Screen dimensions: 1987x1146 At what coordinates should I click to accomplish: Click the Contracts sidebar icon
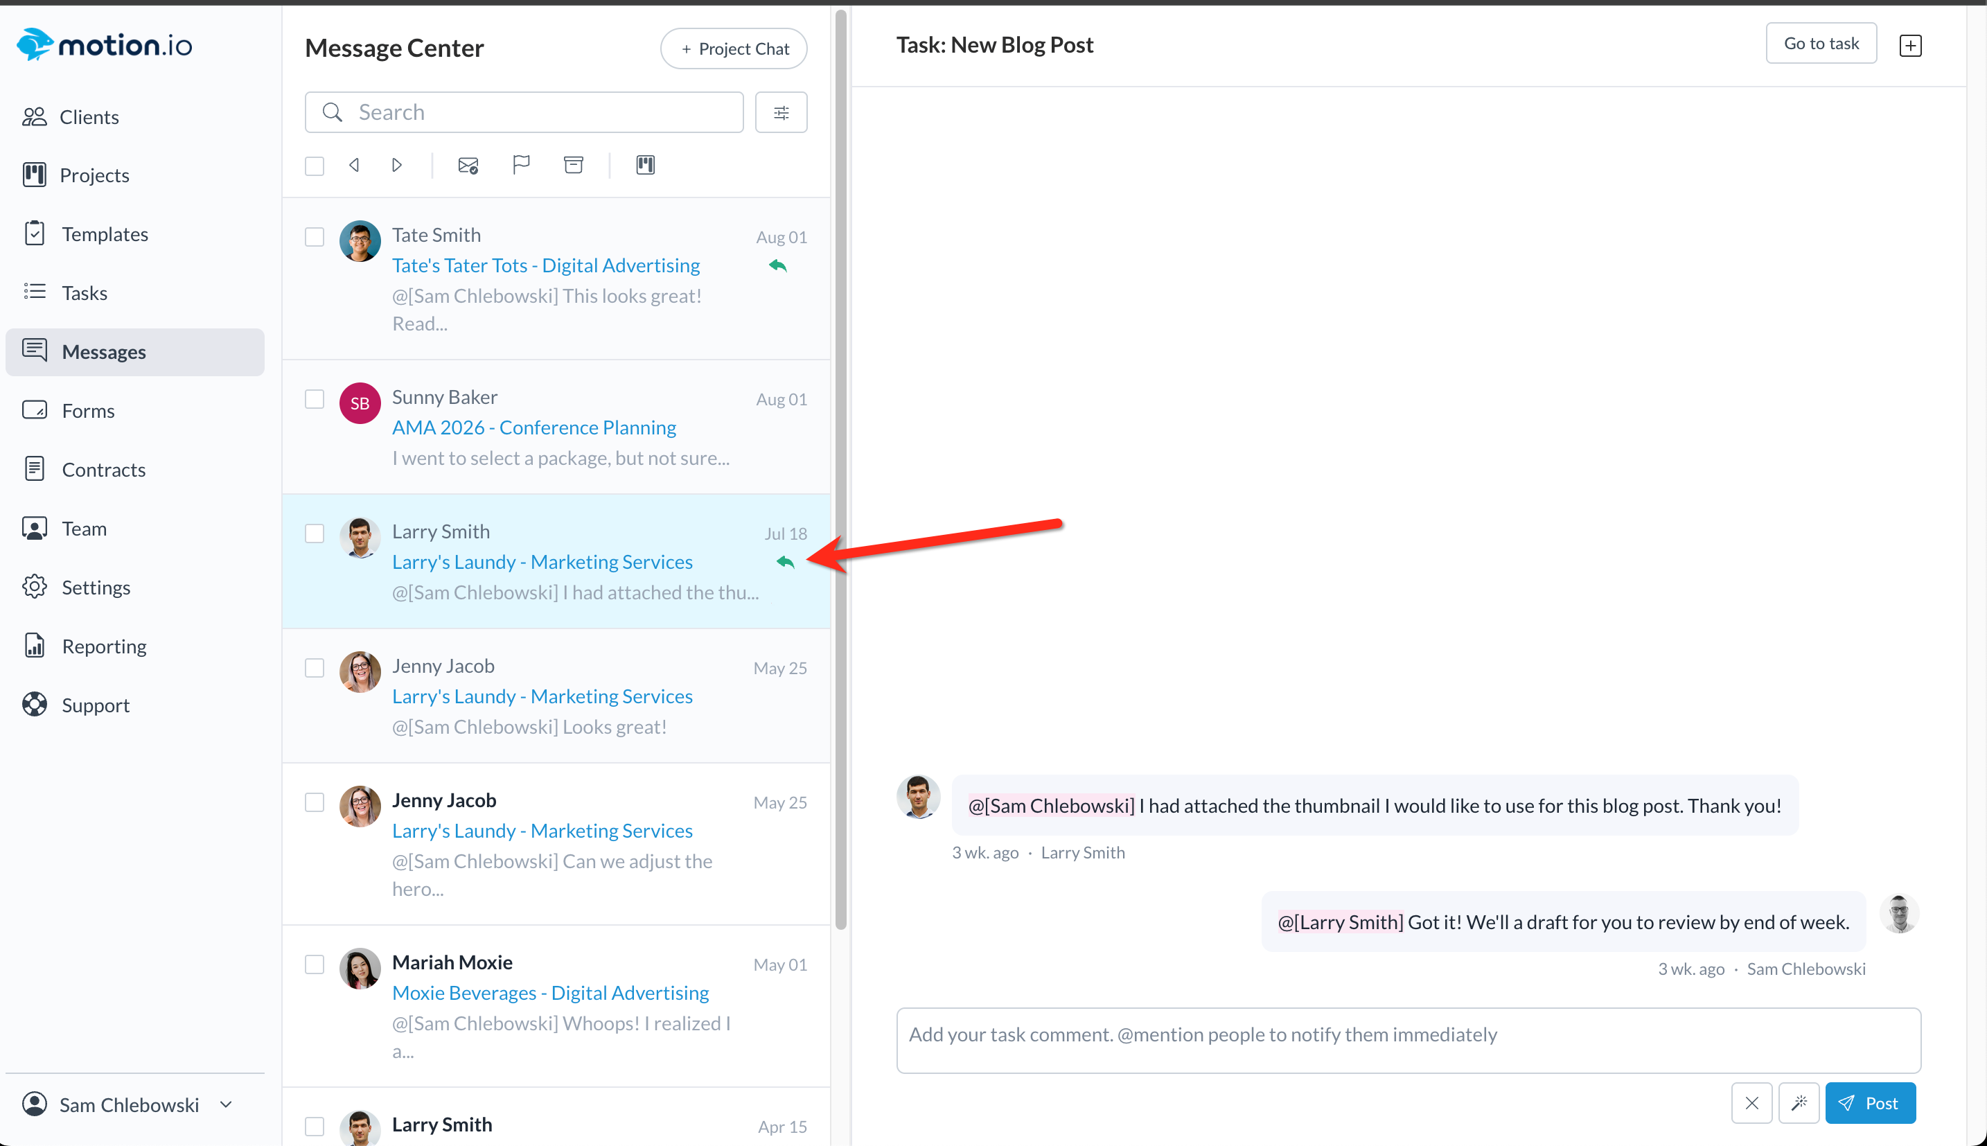[35, 469]
